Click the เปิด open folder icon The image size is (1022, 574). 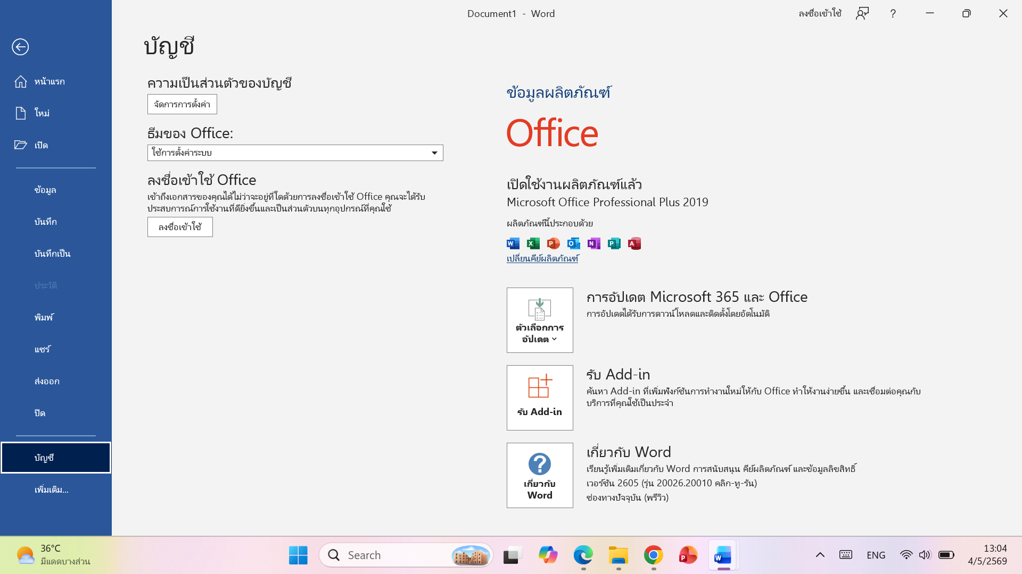[20, 145]
